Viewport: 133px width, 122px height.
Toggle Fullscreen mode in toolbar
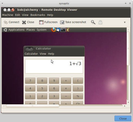pyautogui.click(x=41, y=22)
